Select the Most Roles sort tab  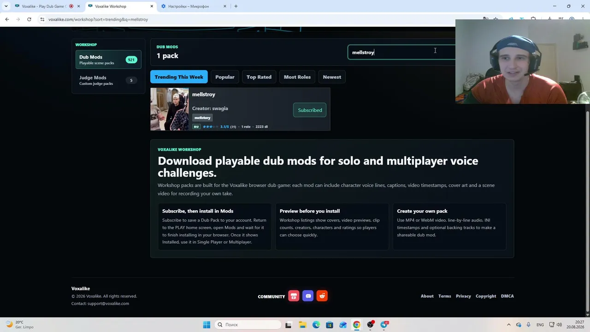click(x=297, y=77)
